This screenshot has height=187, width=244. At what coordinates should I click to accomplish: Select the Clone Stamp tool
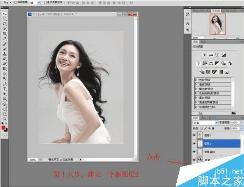(x=4, y=54)
